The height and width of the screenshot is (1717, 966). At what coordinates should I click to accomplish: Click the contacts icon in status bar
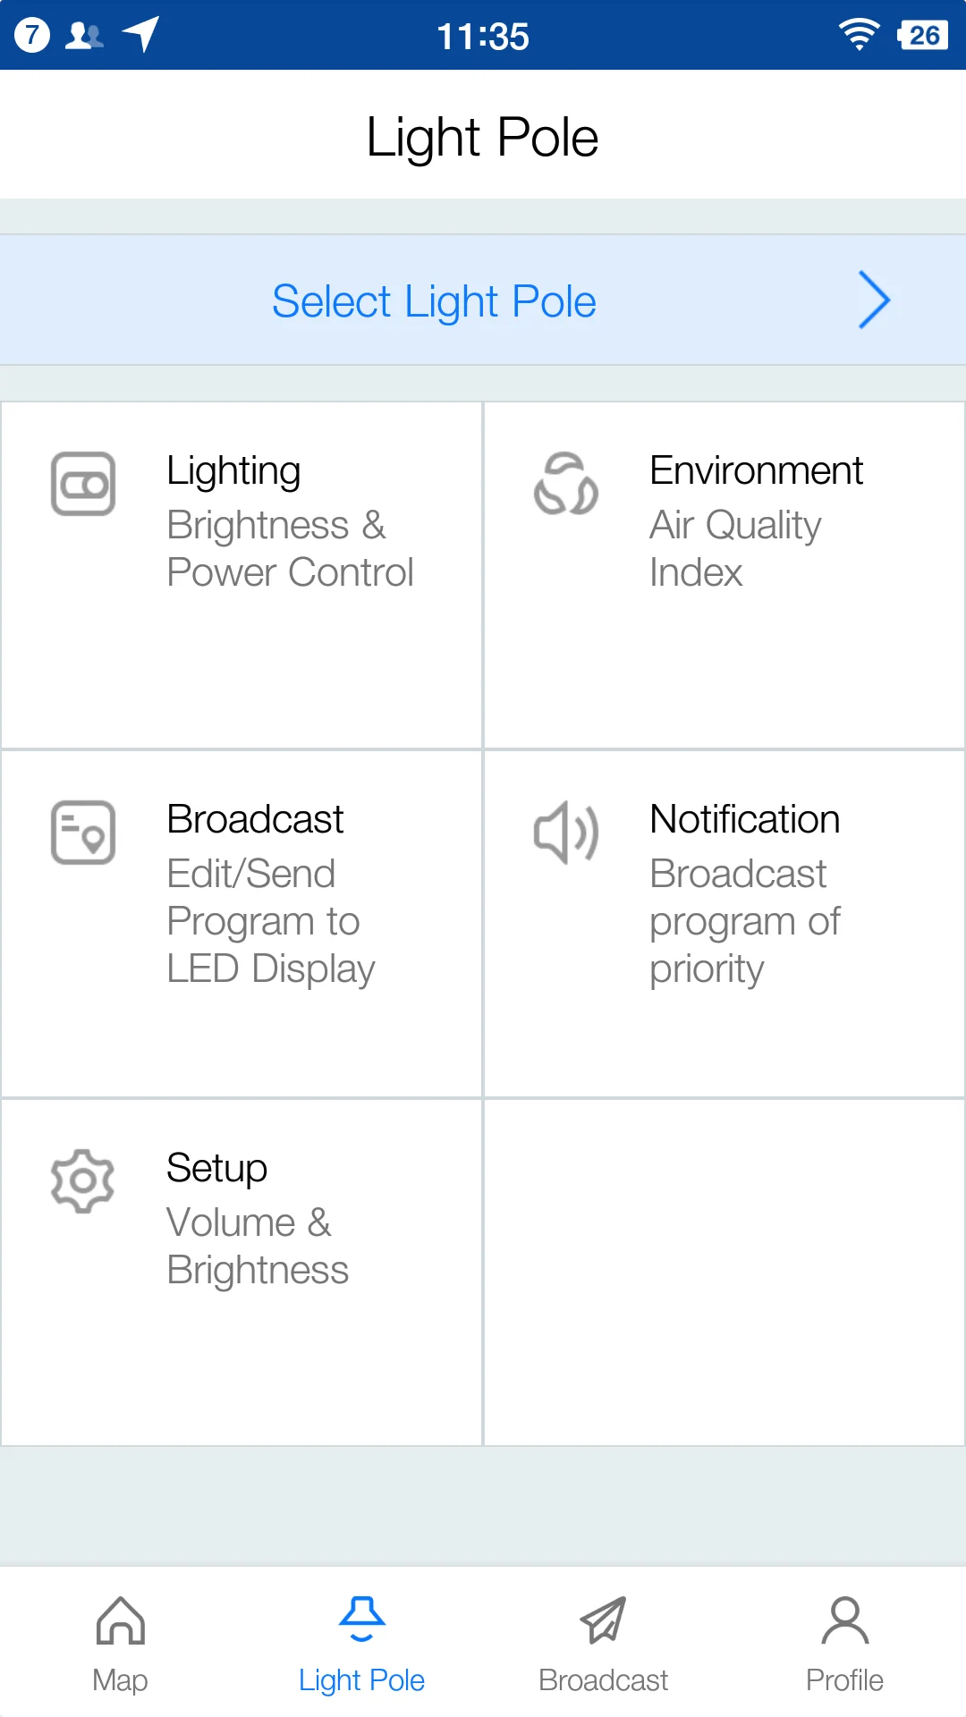(x=84, y=34)
